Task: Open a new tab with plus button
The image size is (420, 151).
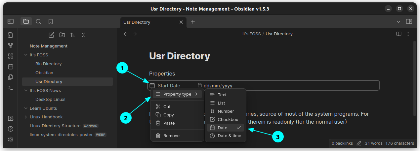Action: (193, 22)
